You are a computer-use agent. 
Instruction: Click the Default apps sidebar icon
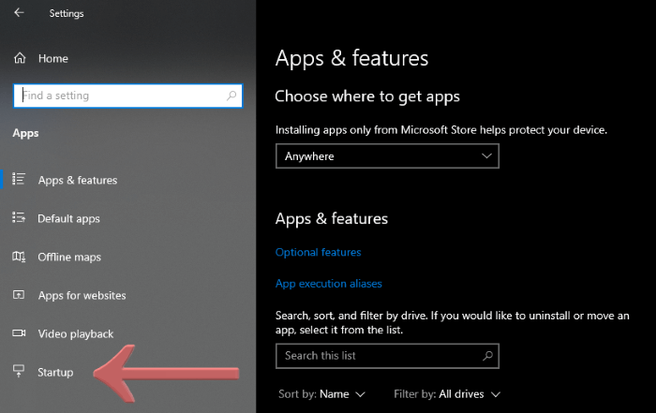pos(19,217)
